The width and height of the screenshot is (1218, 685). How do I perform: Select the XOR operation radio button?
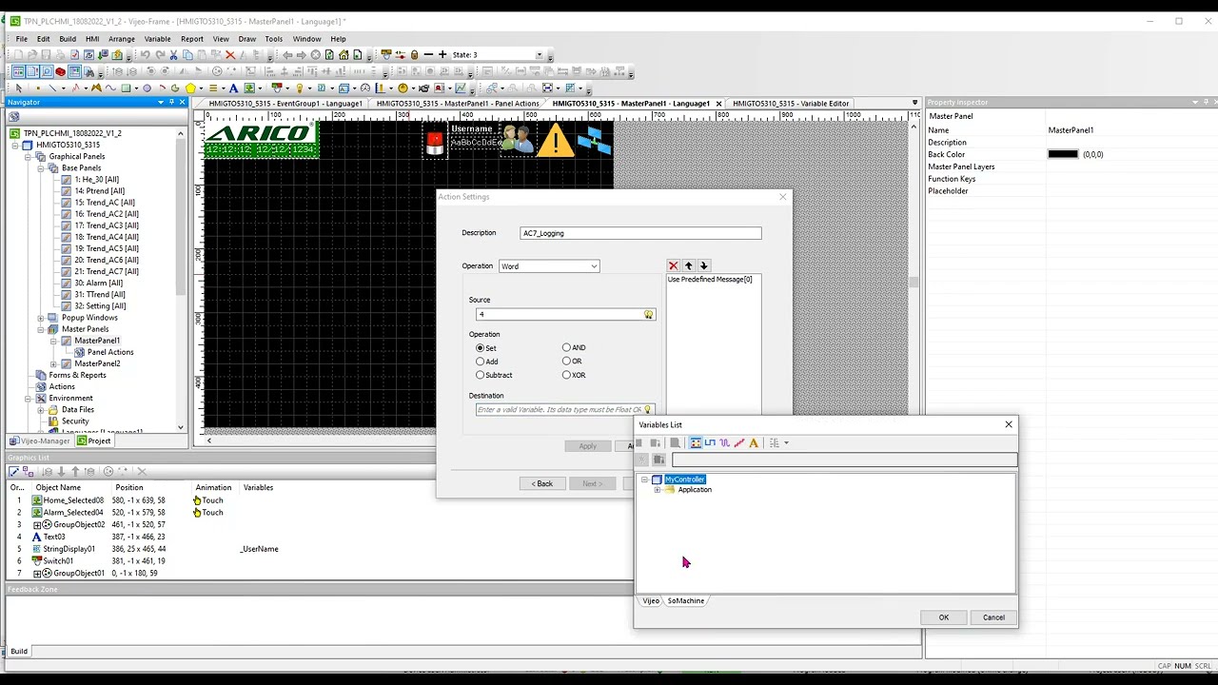pos(566,375)
